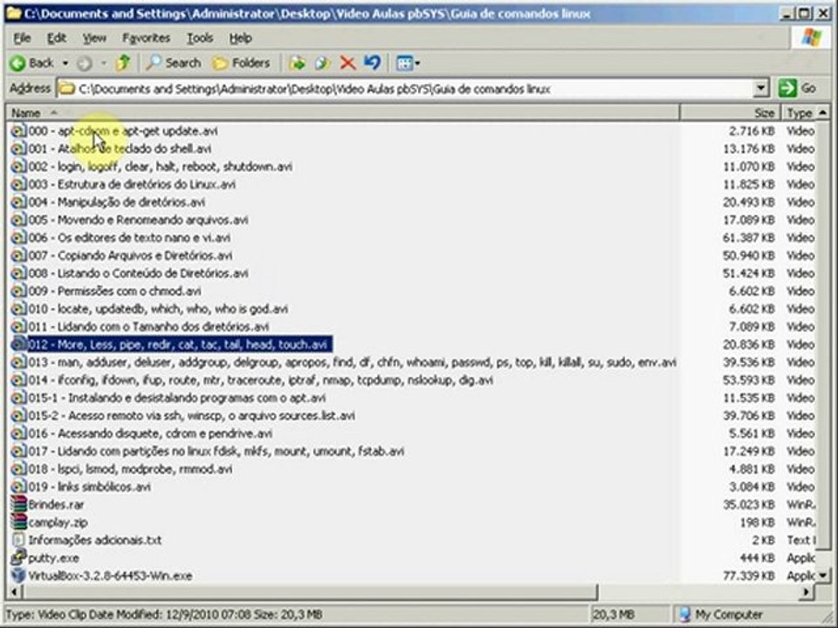Click horizontal scrollbar right arrow
This screenshot has height=628, width=838.
[807, 591]
